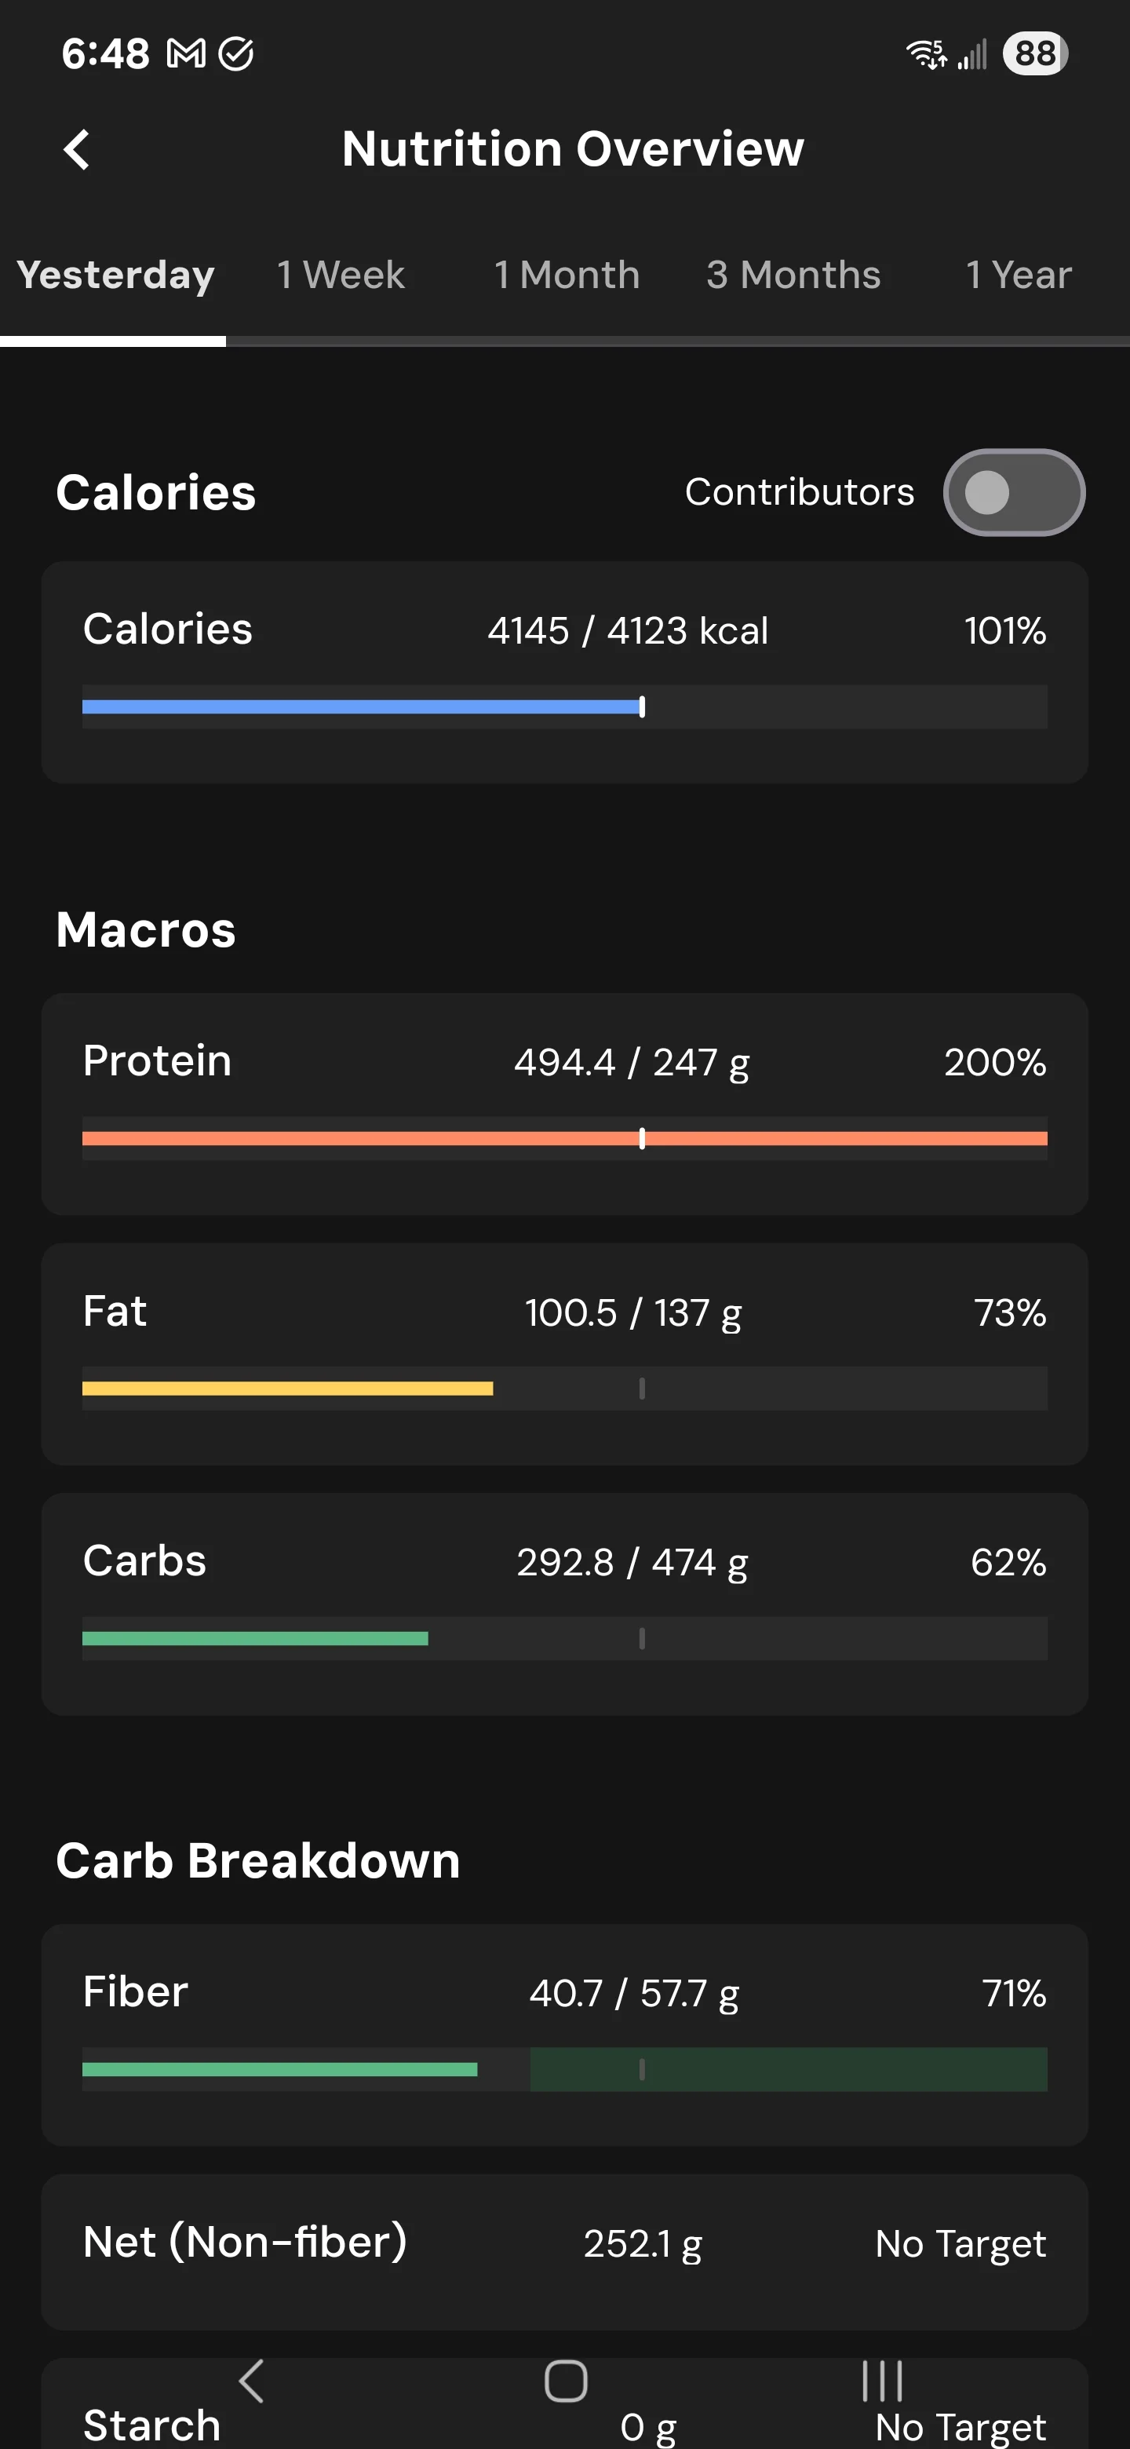The image size is (1130, 2449).
Task: Open the Protein macro card
Action: [564, 1104]
